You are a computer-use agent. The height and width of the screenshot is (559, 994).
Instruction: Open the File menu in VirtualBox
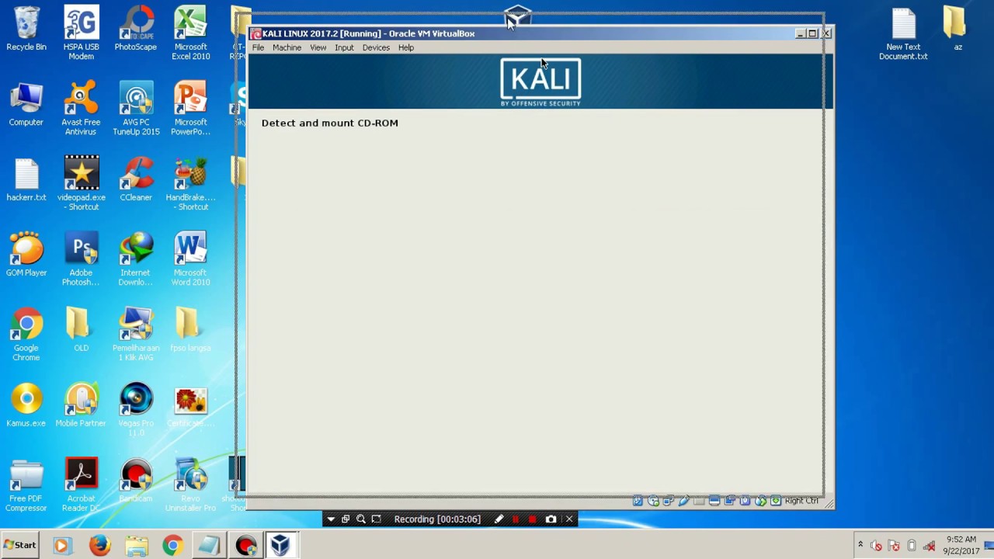[258, 47]
